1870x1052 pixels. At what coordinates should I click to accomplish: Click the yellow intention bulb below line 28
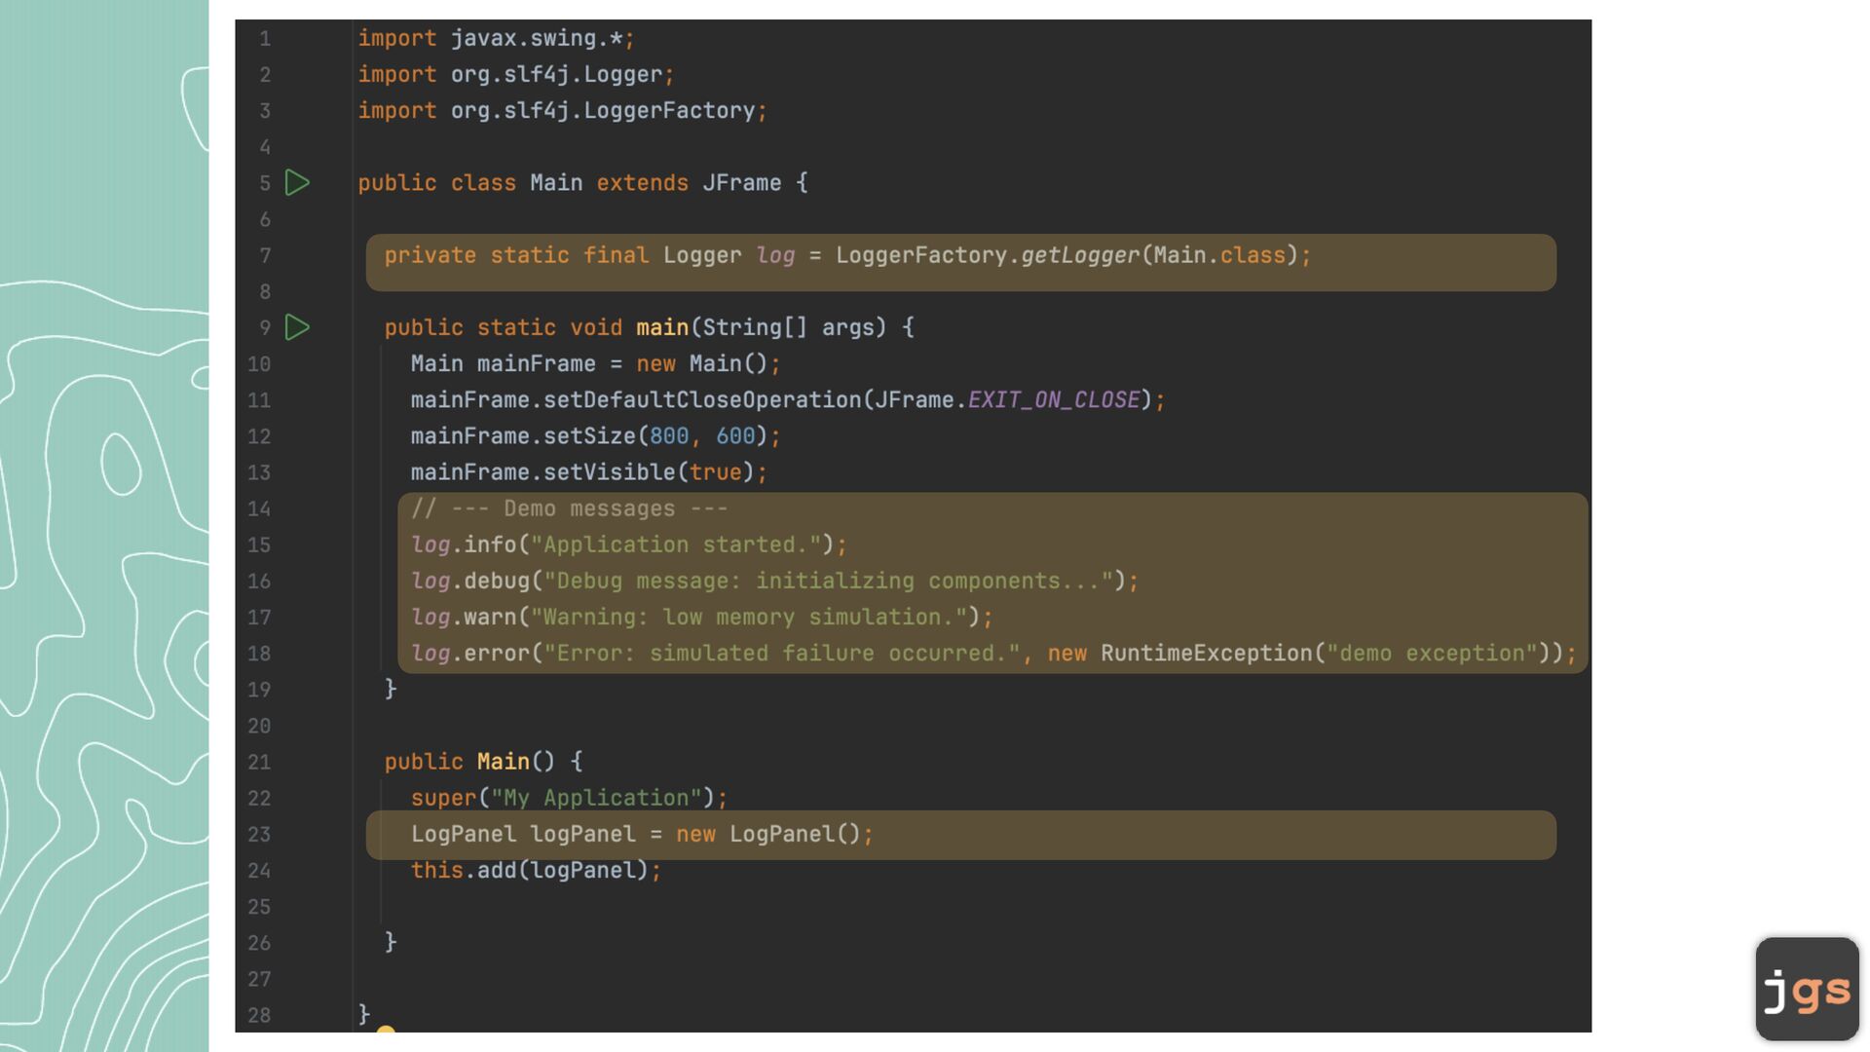coord(386,1030)
